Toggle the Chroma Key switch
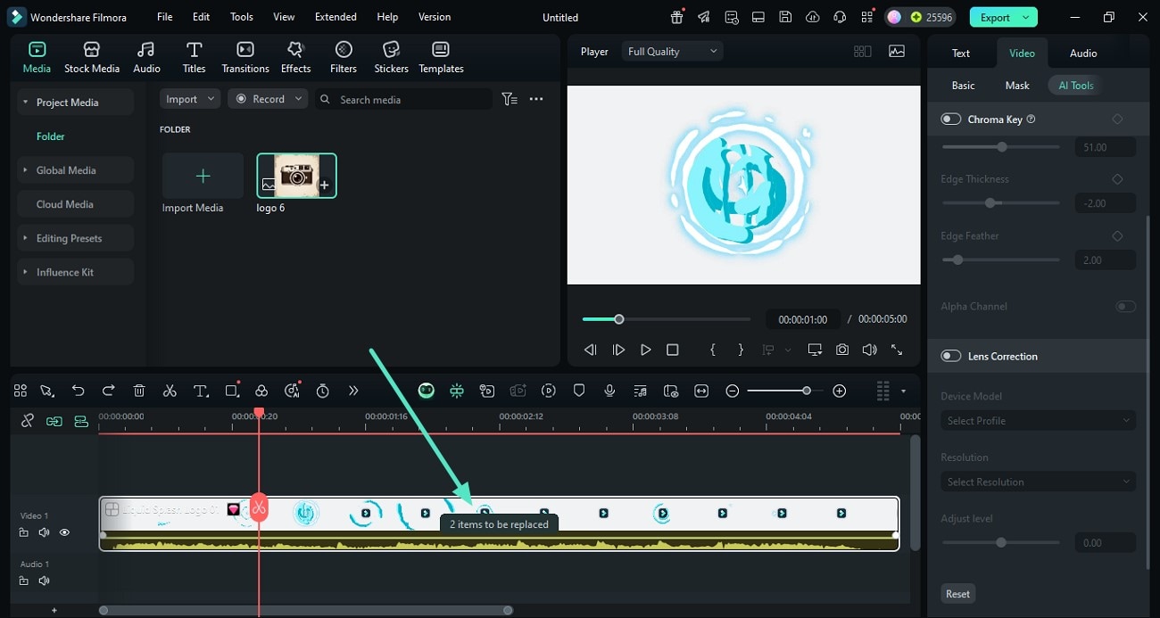This screenshot has width=1160, height=618. [x=951, y=119]
